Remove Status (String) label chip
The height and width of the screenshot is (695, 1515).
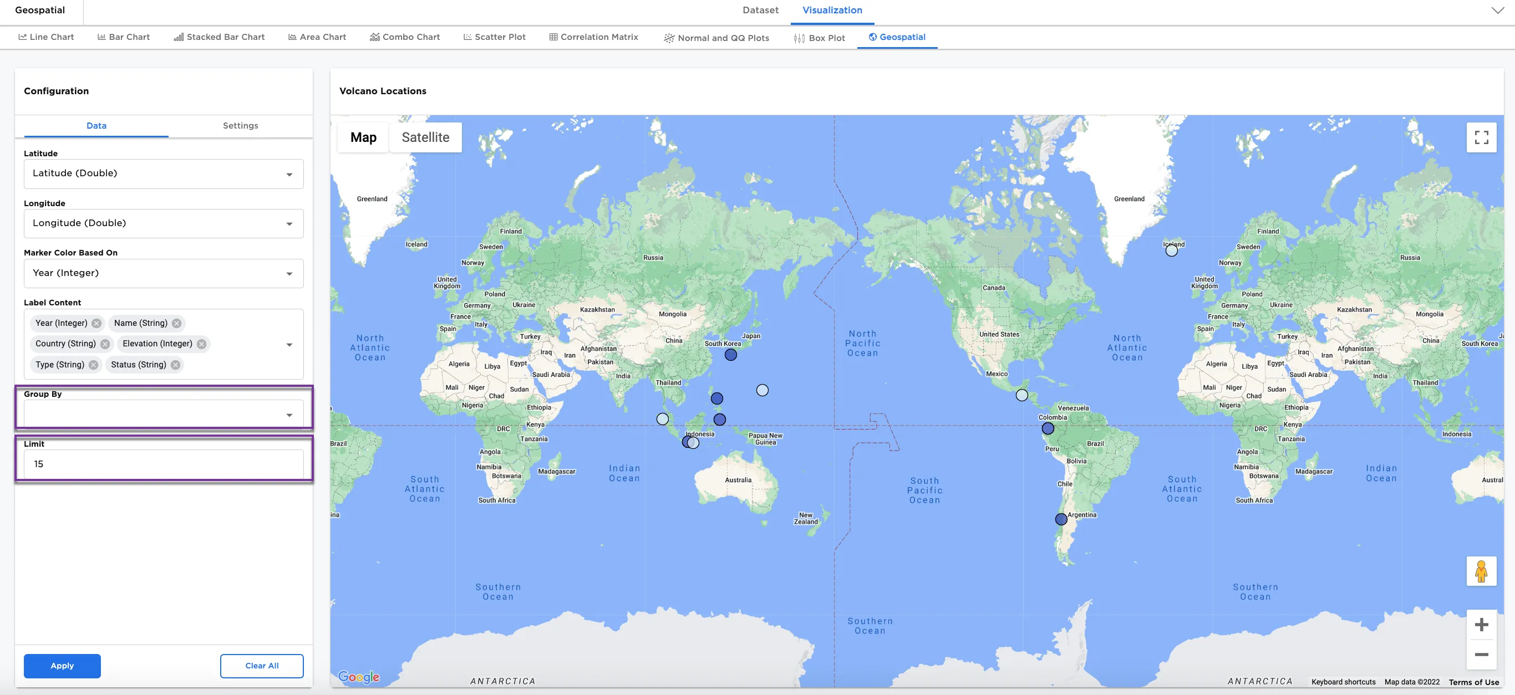pos(175,365)
